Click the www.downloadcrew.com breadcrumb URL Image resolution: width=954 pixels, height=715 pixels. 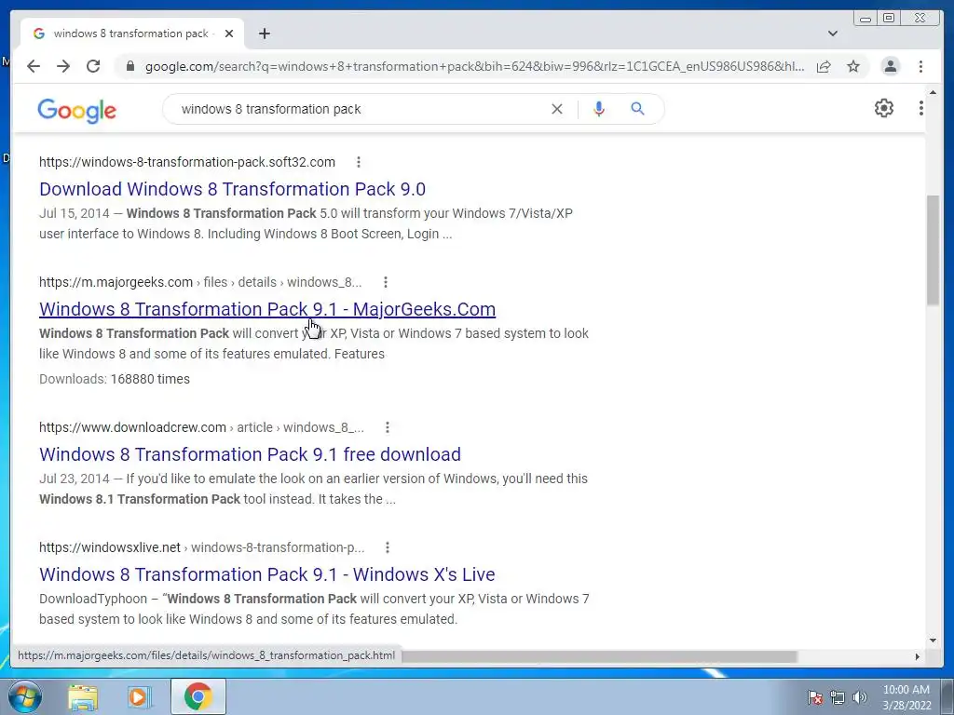click(x=201, y=427)
